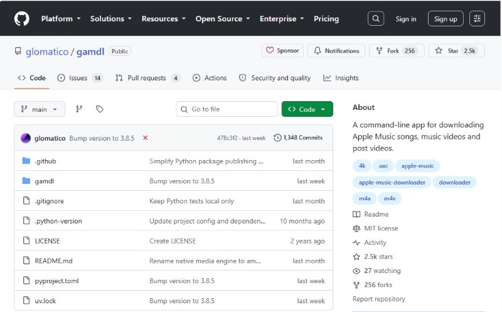
Task: Open the README.md file name
Action: (53, 261)
